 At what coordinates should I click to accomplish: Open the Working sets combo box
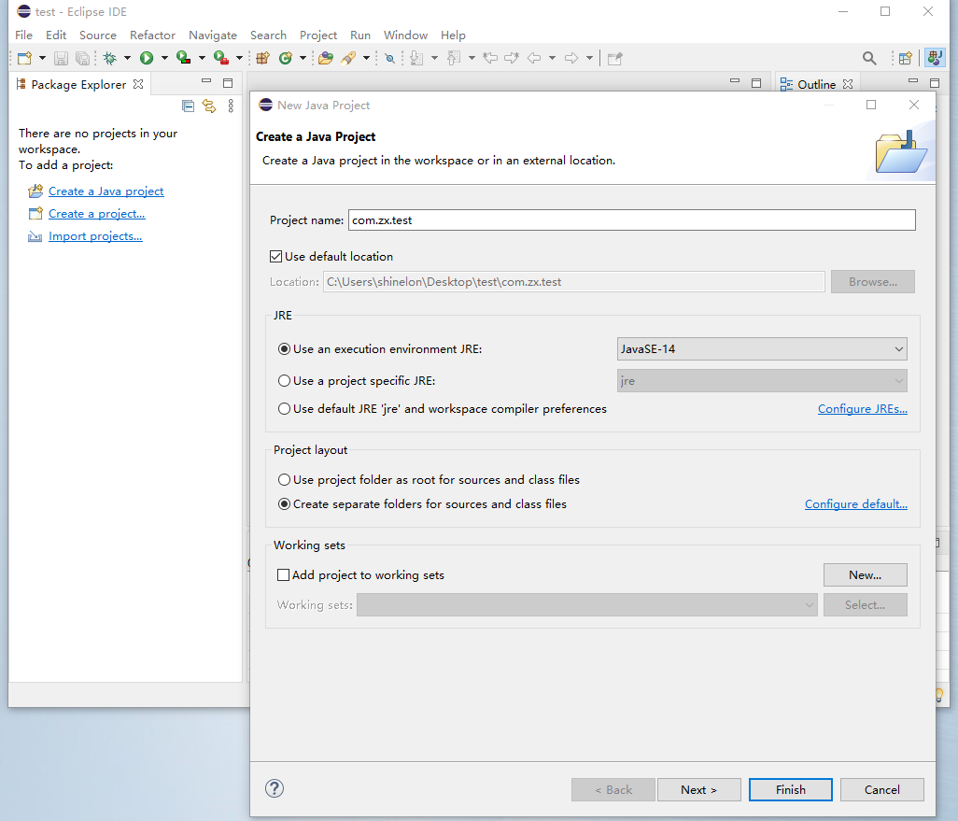coord(587,604)
